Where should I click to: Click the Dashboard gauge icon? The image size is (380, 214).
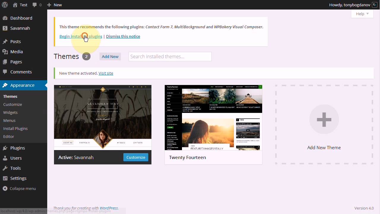pyautogui.click(x=5, y=18)
